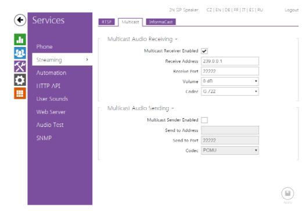Image resolution: width=302 pixels, height=211 pixels.
Task: Switch language to IT
Action: coord(244,10)
